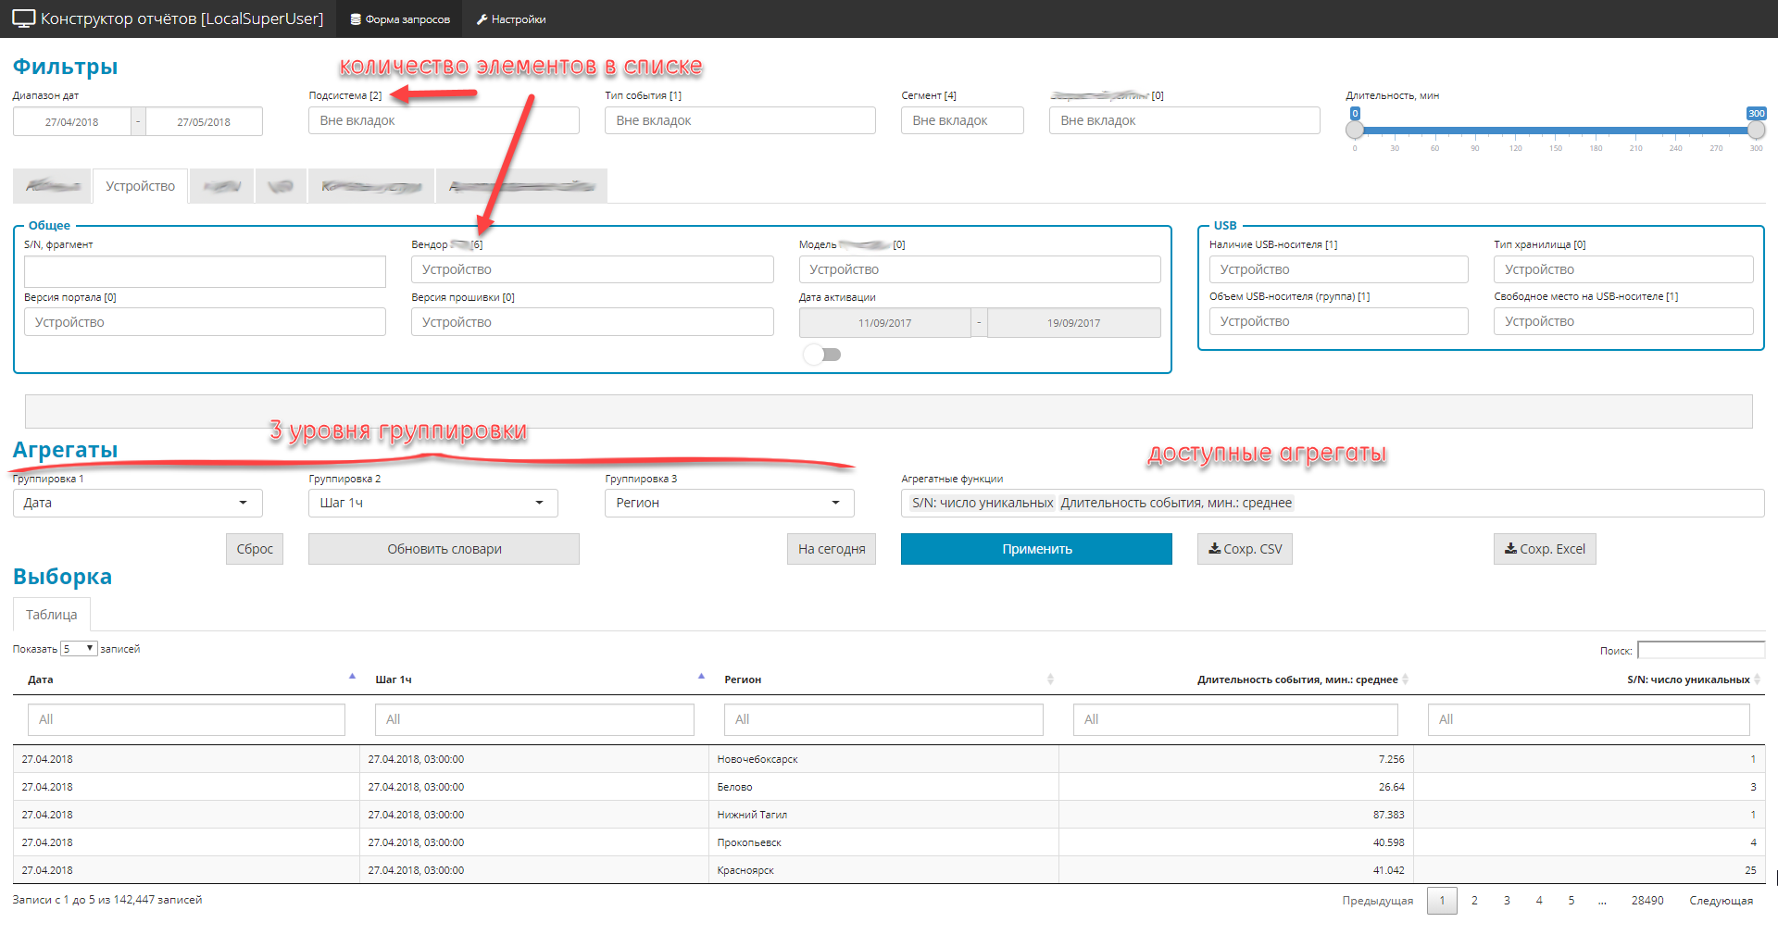Viewport: 1778px width, 935px height.
Task: Sort by Длительность события, мин.: среднее column
Action: [1405, 679]
